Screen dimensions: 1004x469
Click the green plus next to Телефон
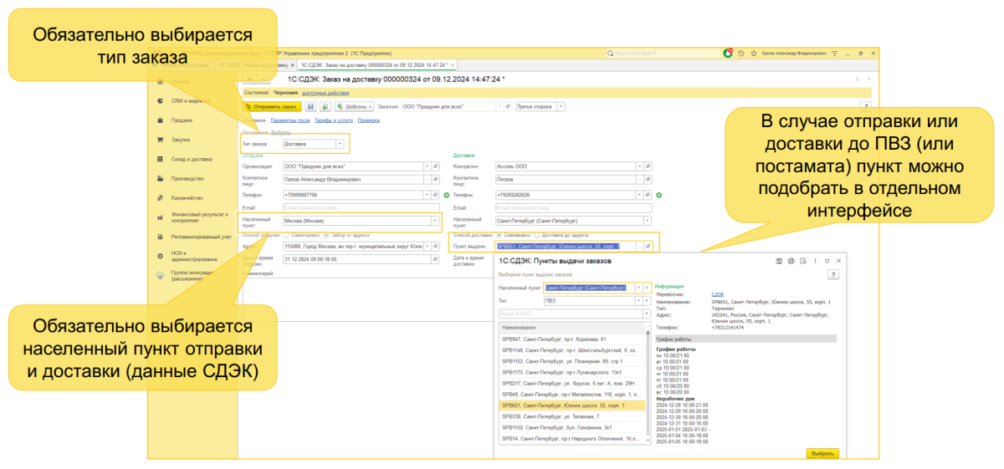click(x=447, y=195)
